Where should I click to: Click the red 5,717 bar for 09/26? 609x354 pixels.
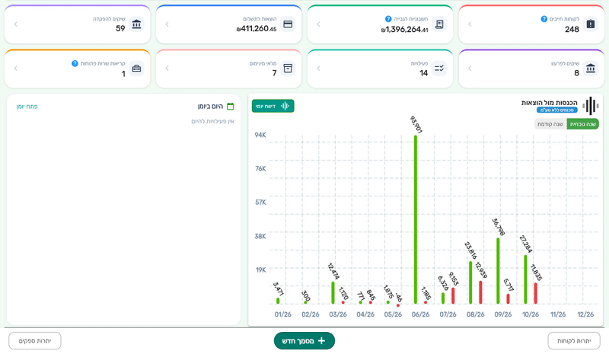(508, 299)
